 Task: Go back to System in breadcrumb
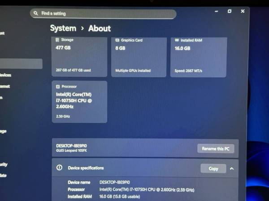pyautogui.click(x=63, y=28)
